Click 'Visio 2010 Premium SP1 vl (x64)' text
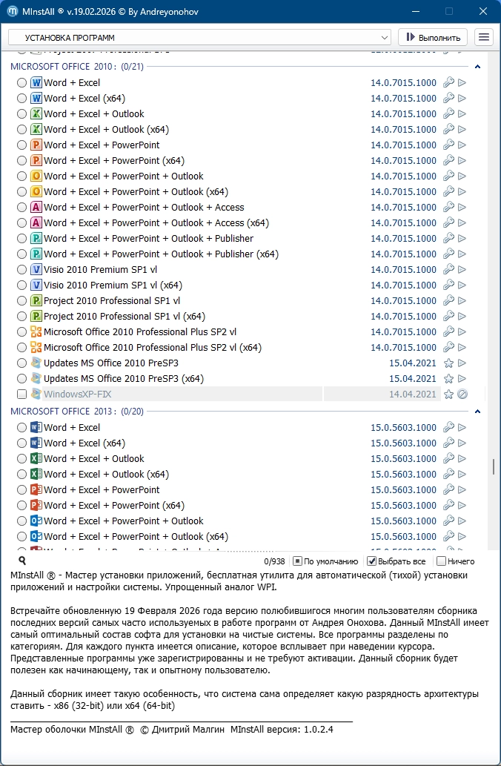Viewport: 501px width, 766px height. pyautogui.click(x=113, y=285)
